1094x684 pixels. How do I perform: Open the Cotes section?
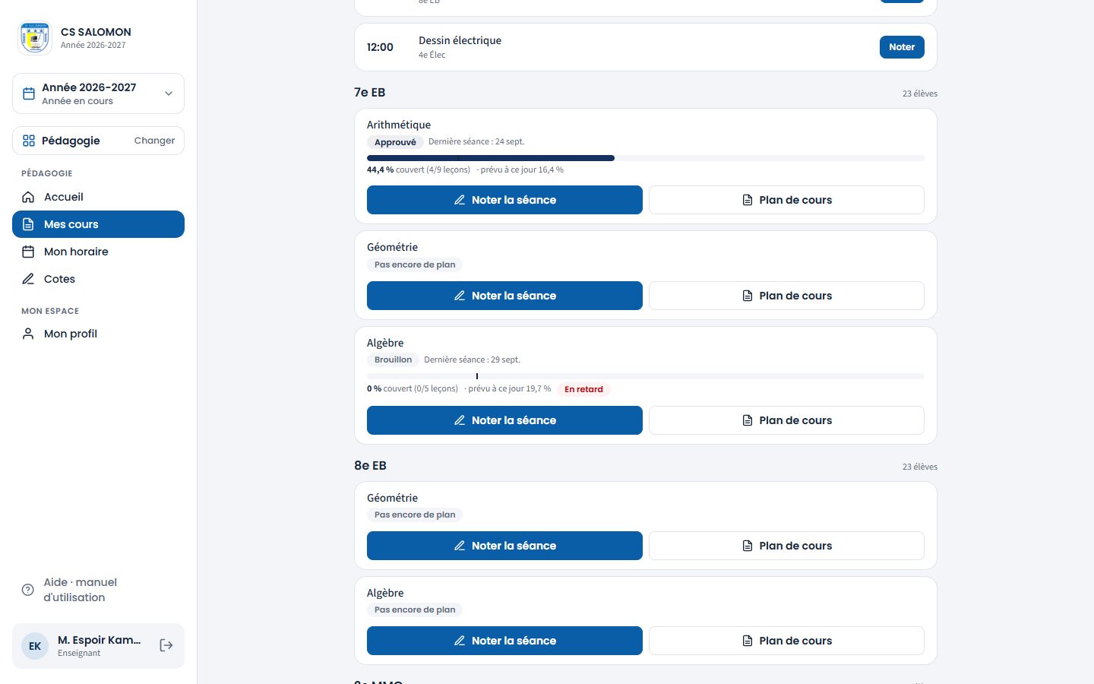[98, 279]
